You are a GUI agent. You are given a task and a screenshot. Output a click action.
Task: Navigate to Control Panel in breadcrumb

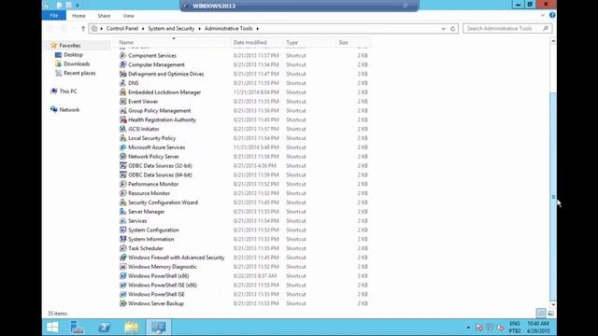122,29
